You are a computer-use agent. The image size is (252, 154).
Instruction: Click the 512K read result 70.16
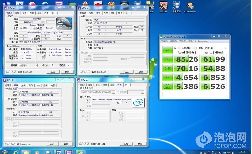tap(187, 68)
